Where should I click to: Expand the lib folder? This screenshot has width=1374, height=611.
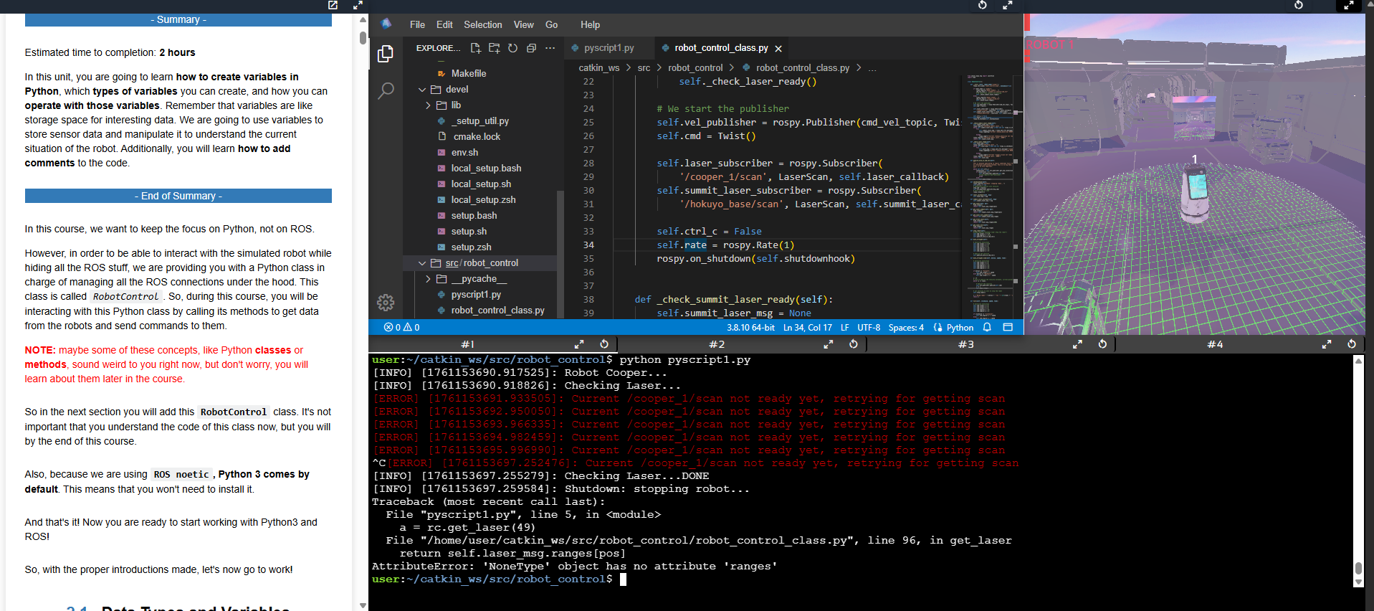[x=429, y=105]
